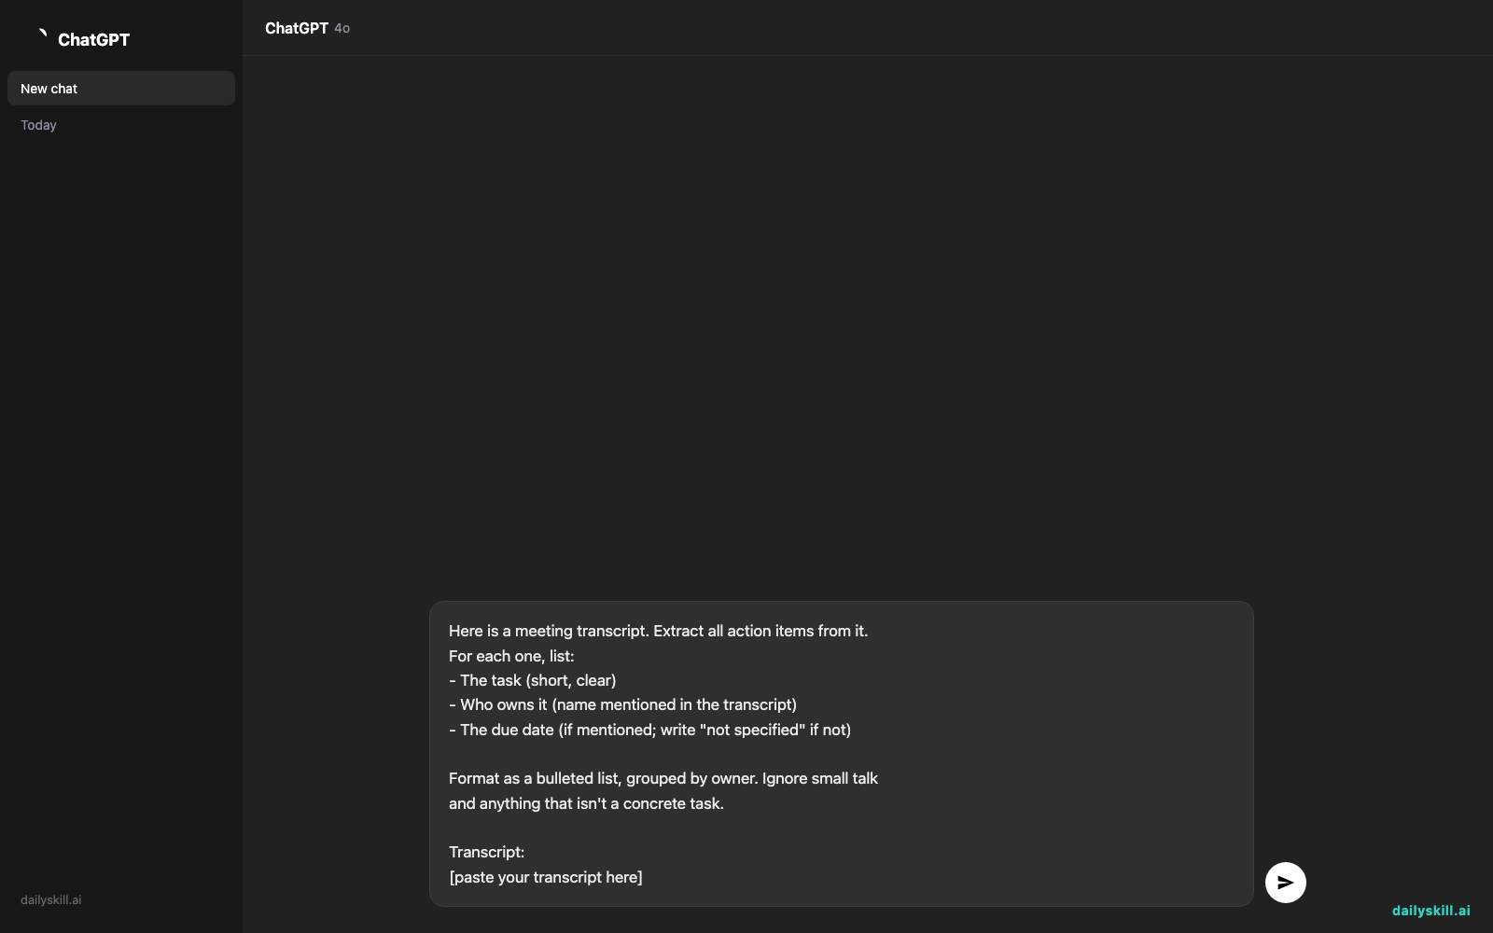The image size is (1493, 933).
Task: Open the ChatGPT 4o model selector
Action: pyautogui.click(x=307, y=28)
